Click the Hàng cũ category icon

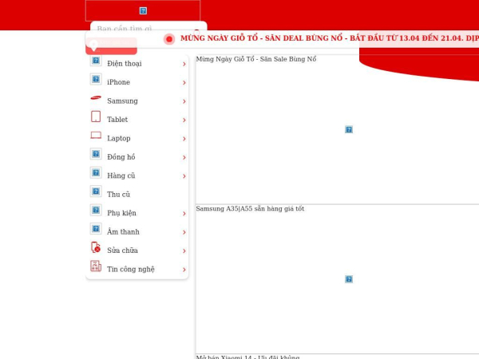(96, 173)
